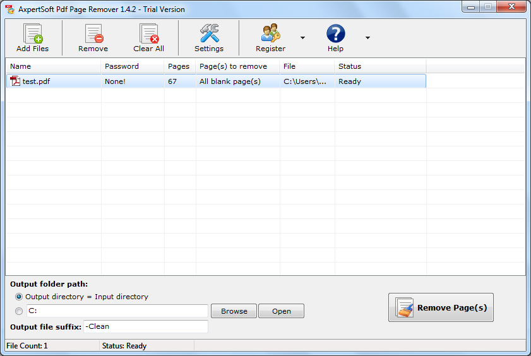Image resolution: width=531 pixels, height=356 pixels.
Task: Click the File column header
Action: [x=307, y=66]
